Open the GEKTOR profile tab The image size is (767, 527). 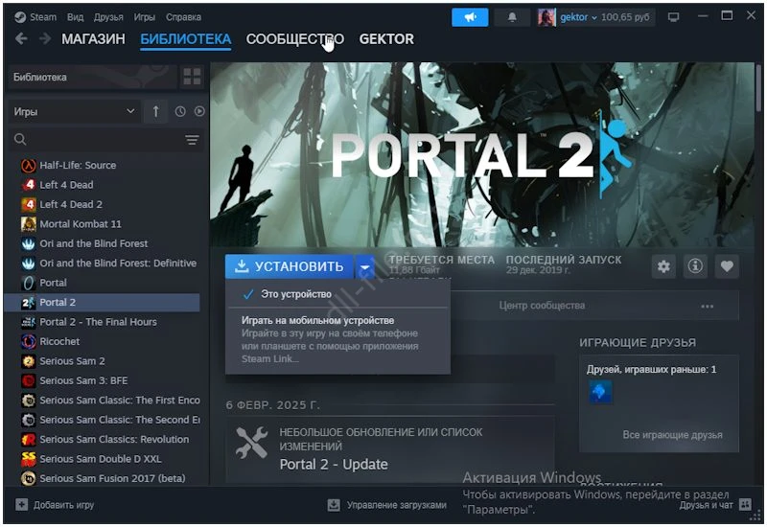tap(386, 39)
